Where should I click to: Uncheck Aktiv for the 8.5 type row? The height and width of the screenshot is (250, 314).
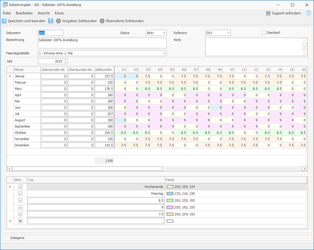20,200
